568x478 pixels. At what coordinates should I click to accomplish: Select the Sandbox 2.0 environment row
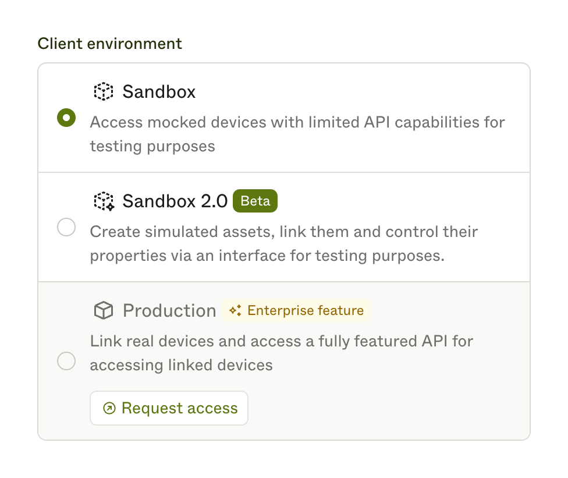click(284, 227)
